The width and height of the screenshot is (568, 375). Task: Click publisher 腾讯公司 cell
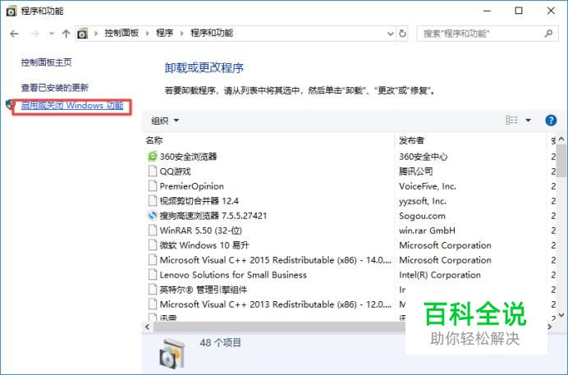pos(416,171)
